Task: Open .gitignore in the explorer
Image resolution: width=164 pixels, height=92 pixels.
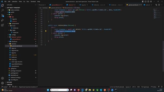Action: coord(14,68)
